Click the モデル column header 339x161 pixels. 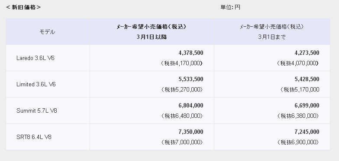47,32
